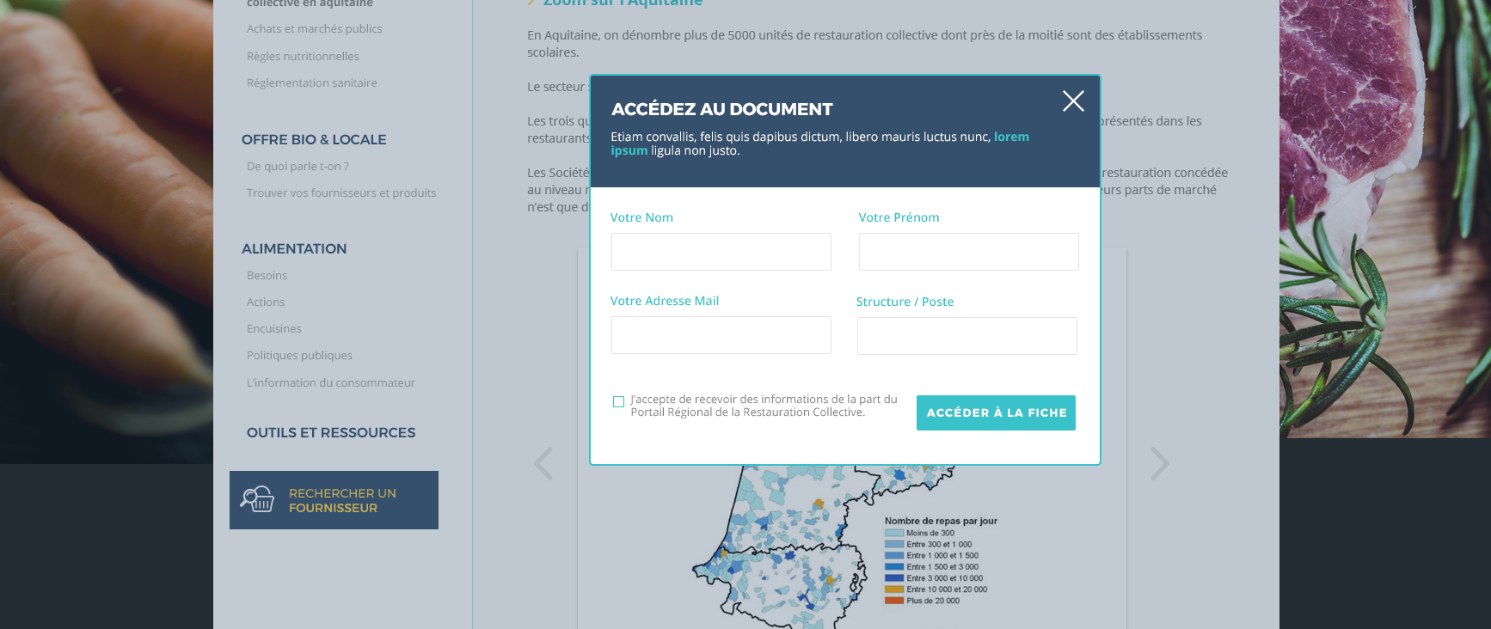
Task: Open Rechercher un fournisseur button
Action: (x=342, y=500)
